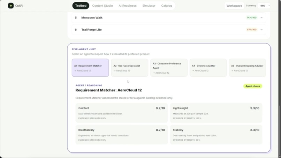Expand the Monsoon Walk row chevron
281x158 pixels.
(261, 17)
